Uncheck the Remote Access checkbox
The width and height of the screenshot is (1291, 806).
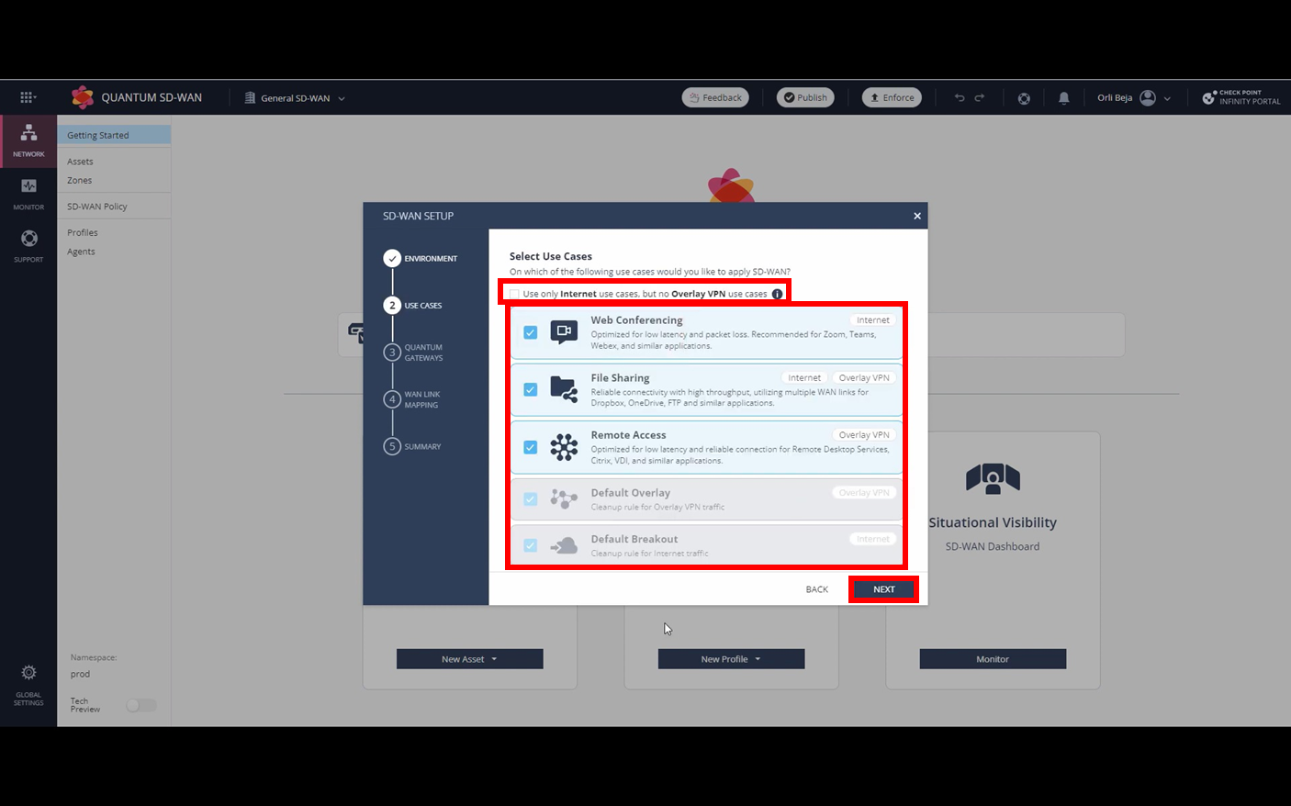(531, 447)
